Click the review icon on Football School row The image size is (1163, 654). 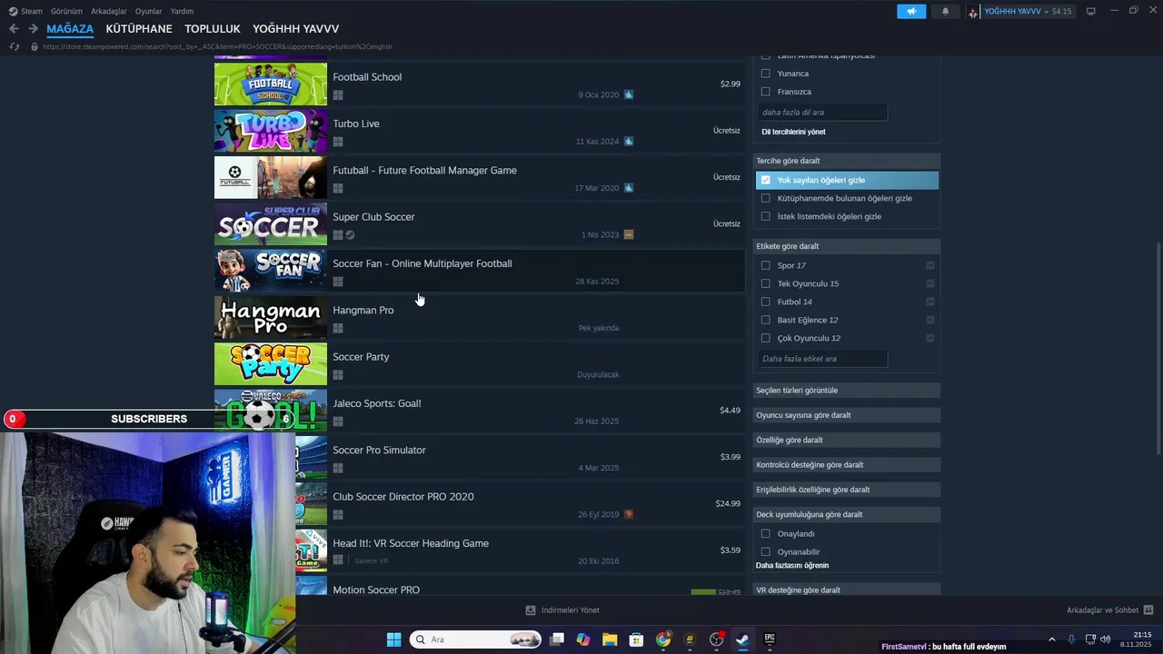628,94
